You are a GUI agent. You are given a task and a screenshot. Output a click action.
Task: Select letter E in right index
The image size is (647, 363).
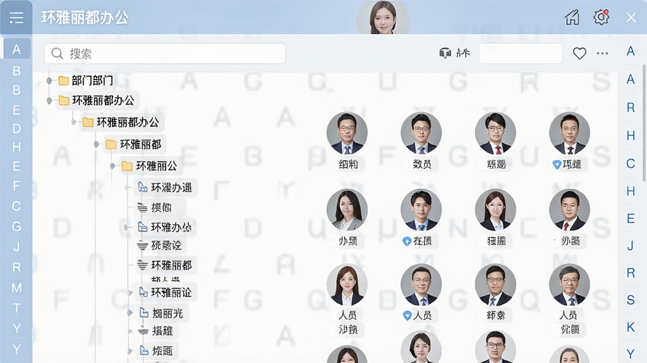[x=631, y=218]
